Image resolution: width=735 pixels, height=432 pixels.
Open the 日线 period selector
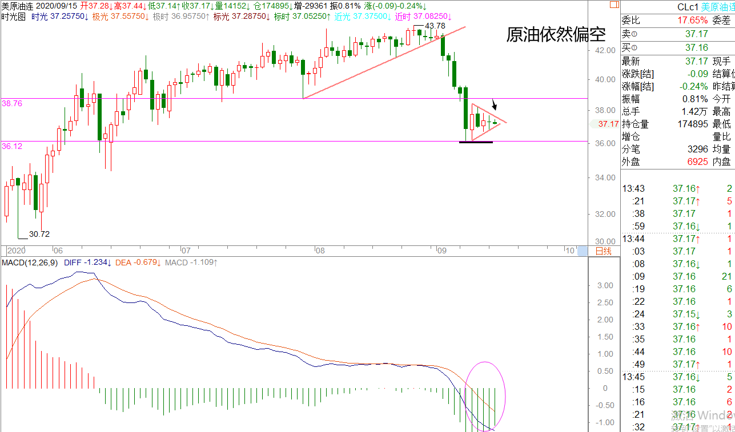604,251
